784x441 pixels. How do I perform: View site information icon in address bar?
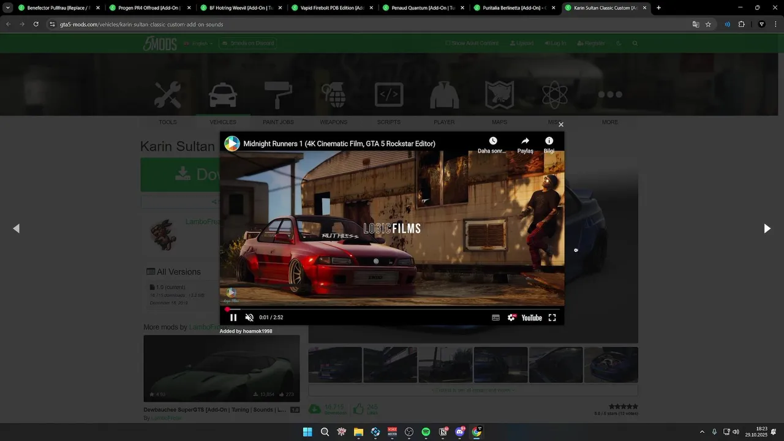[53, 24]
